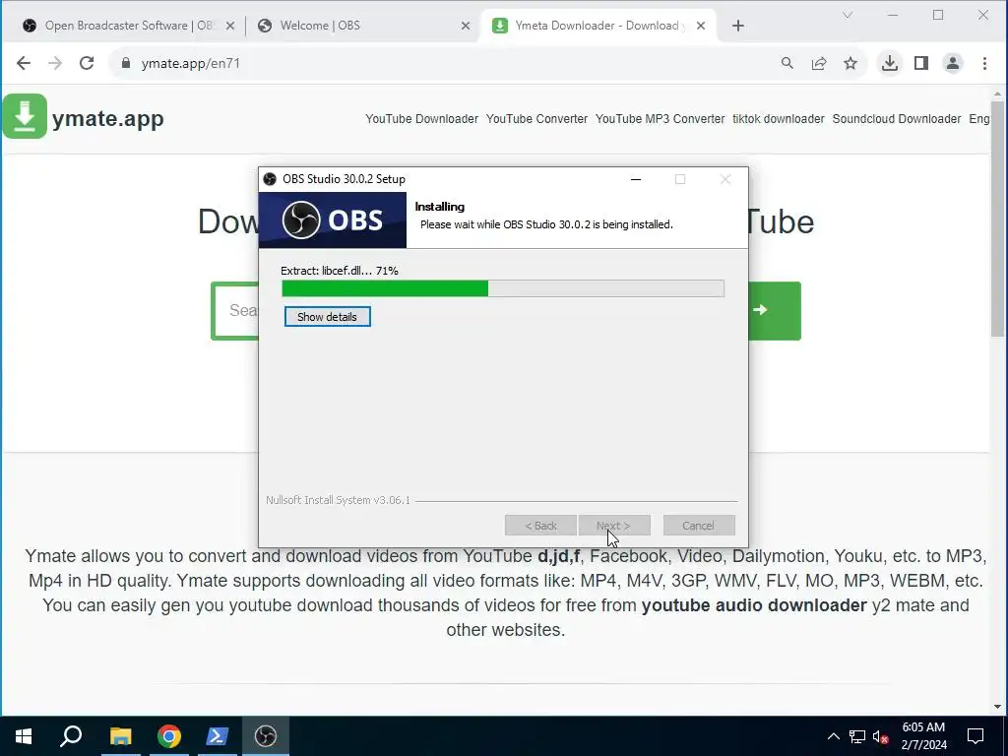The width and height of the screenshot is (1008, 756).
Task: Click the network icon in the system tray
Action: coord(857,736)
